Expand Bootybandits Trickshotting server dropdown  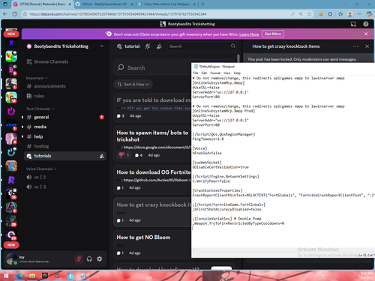pos(102,46)
